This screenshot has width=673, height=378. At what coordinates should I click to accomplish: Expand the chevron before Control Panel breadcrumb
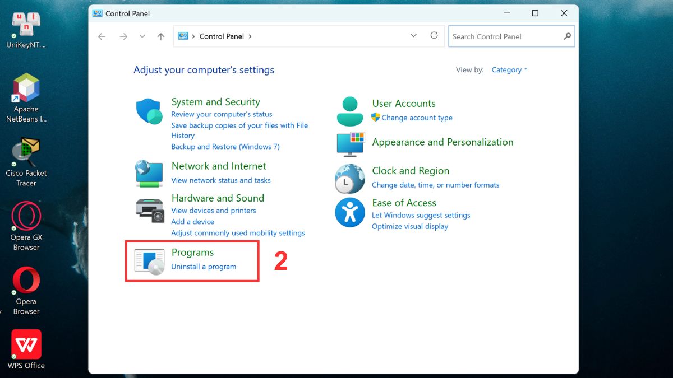click(193, 36)
